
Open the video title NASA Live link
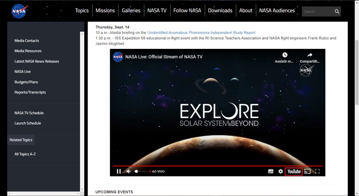(164, 57)
